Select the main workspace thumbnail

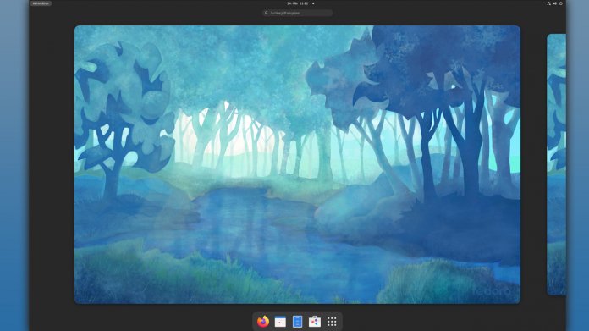click(x=298, y=164)
